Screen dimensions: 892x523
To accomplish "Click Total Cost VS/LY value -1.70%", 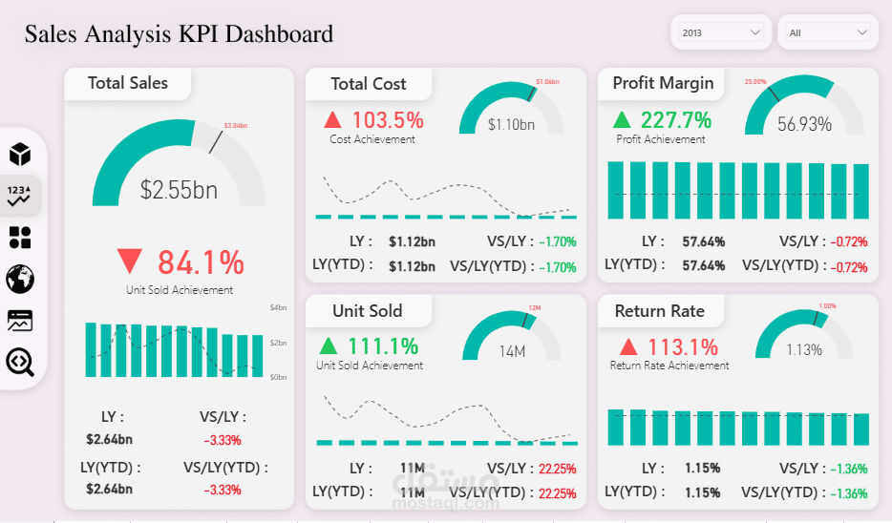I will [558, 242].
